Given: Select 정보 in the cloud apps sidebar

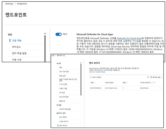Looking at the screenshot, I should [x=61, y=67].
